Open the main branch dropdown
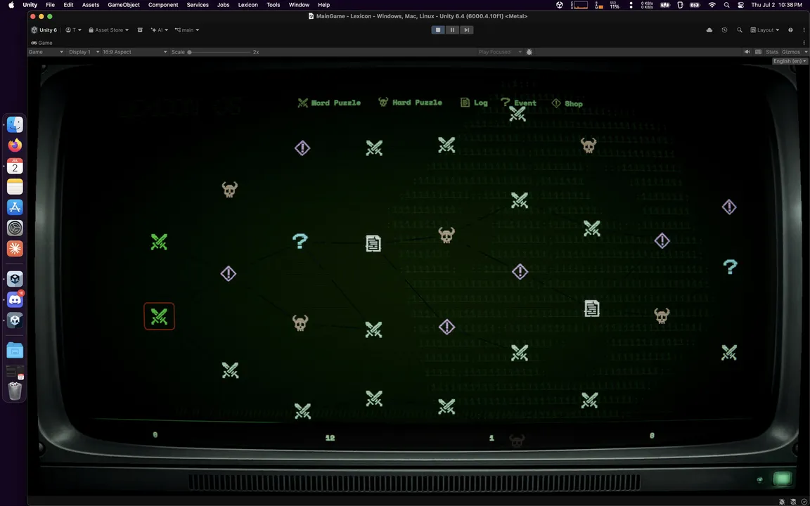The width and height of the screenshot is (810, 506). (187, 30)
